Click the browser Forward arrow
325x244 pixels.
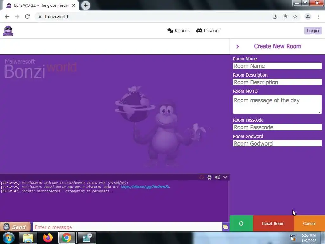pyautogui.click(x=17, y=17)
